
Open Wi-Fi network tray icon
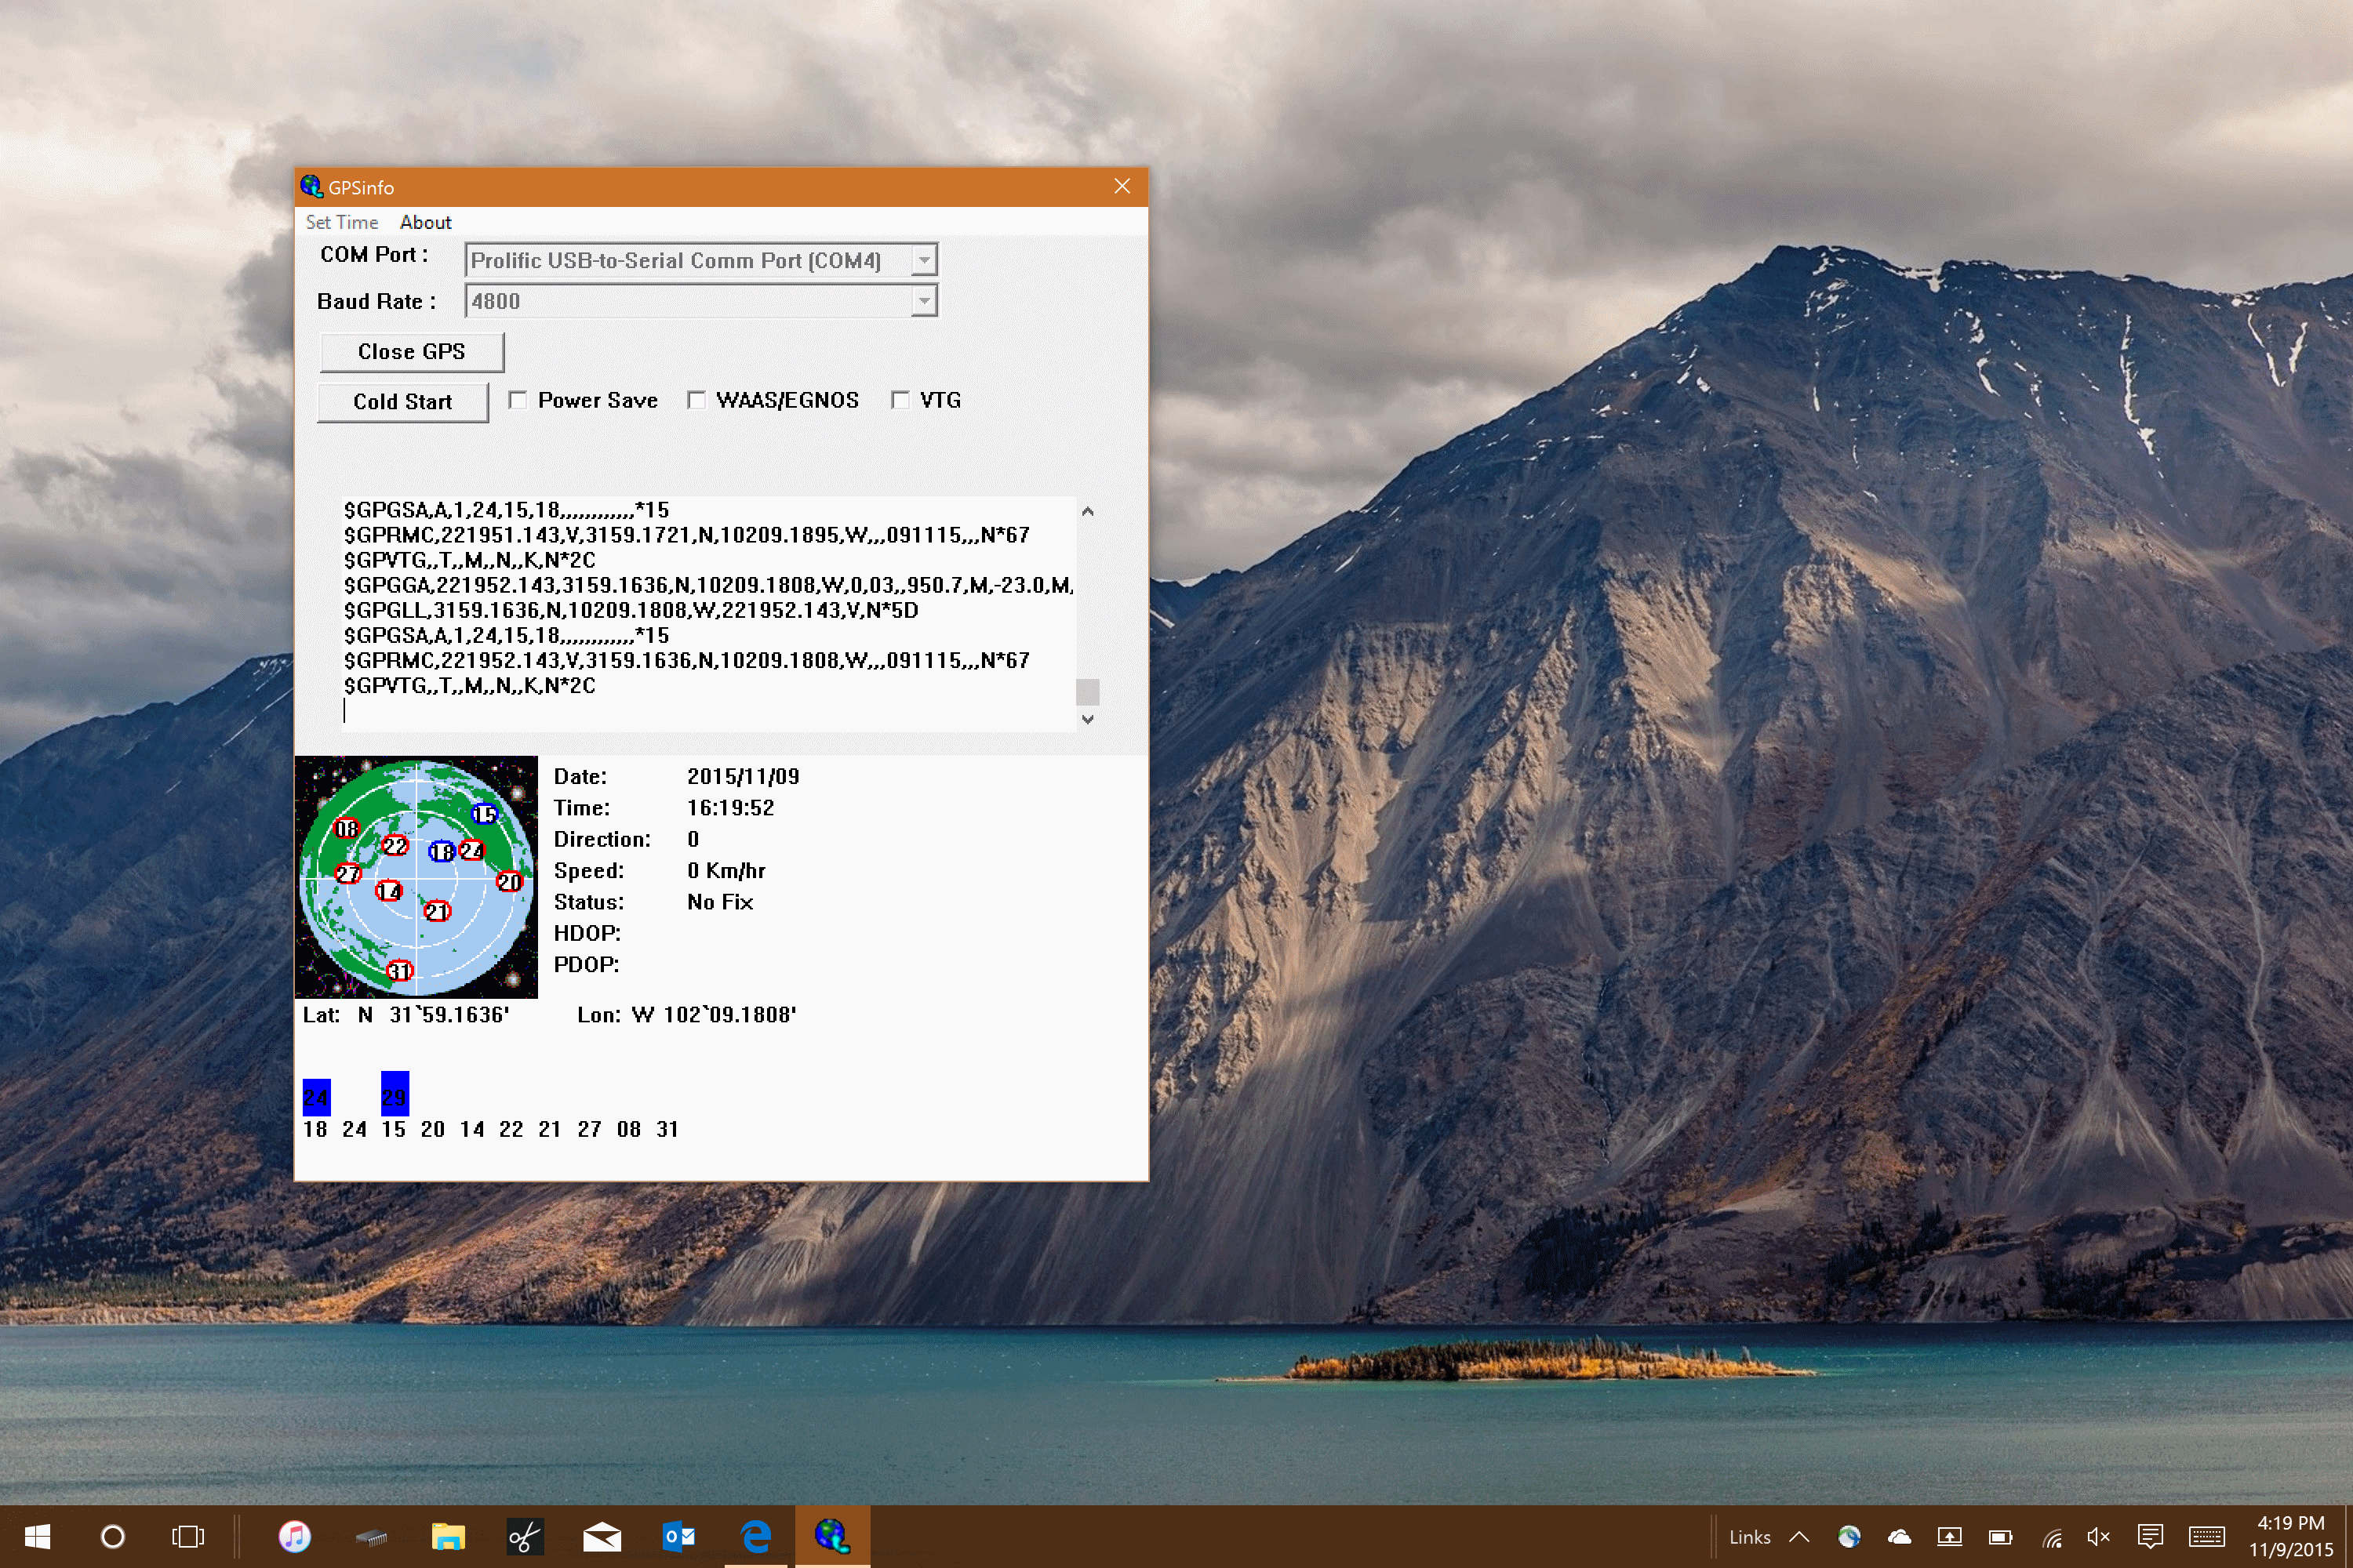click(x=2051, y=1537)
